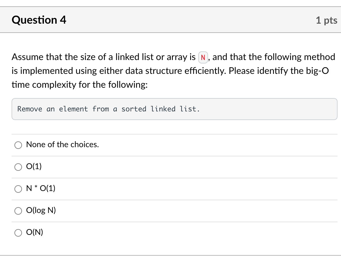Click the word 'sorted' in the code block
This screenshot has width=341, height=262.
134,109
